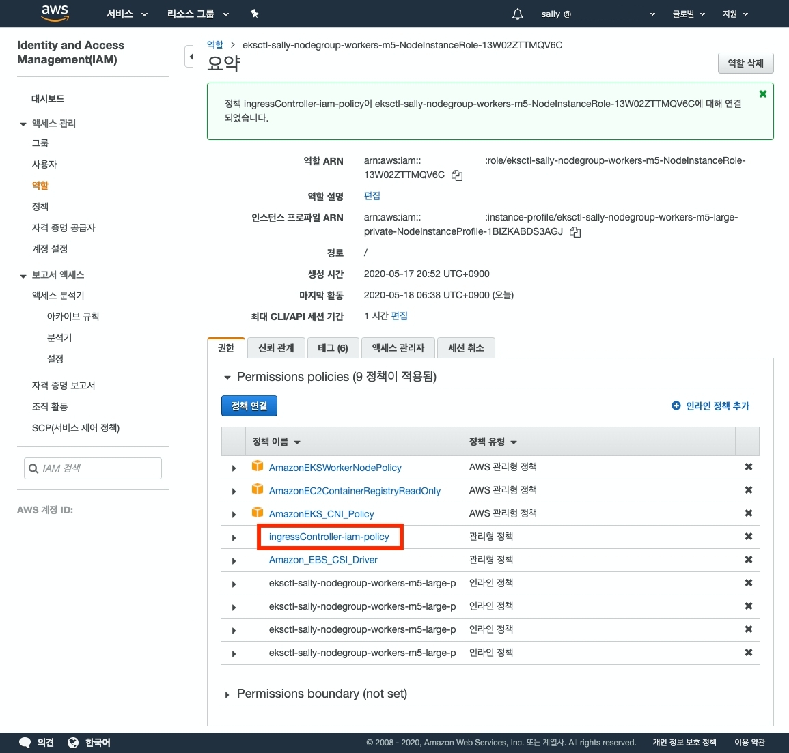Image resolution: width=789 pixels, height=753 pixels.
Task: Switch to the 신뢰 관계 tab
Action: pos(276,348)
